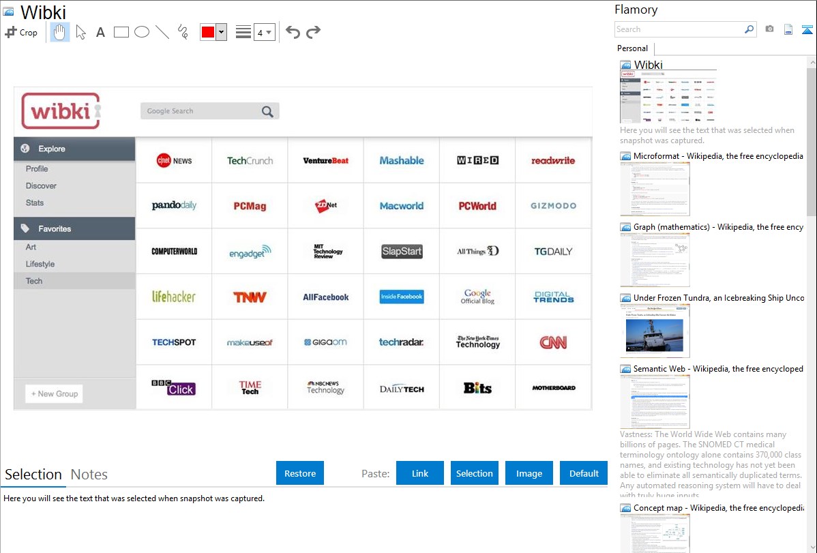Open the Graph (mathematics) snapshot thumbnail

[655, 260]
